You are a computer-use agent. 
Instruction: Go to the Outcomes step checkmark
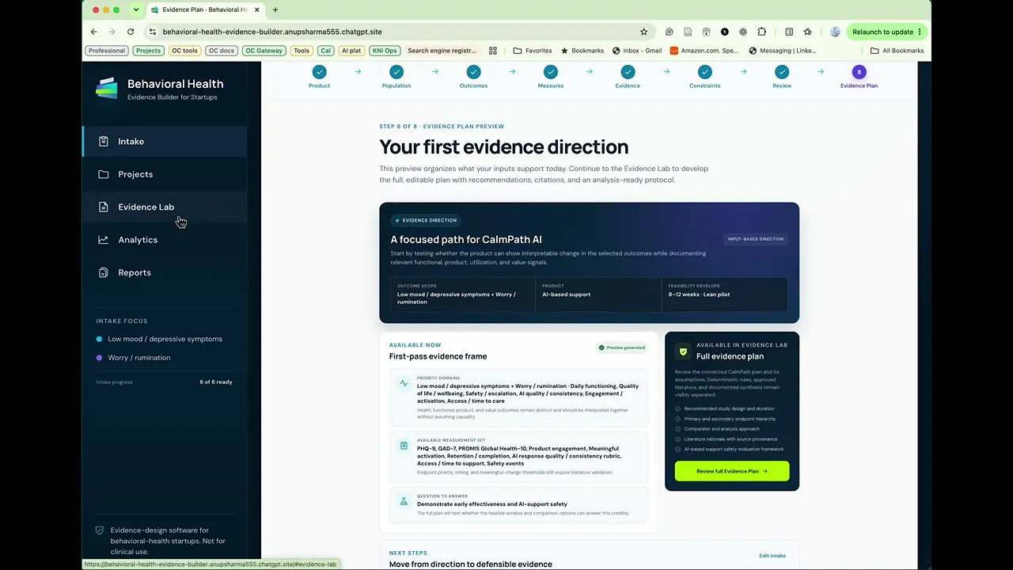473,72
